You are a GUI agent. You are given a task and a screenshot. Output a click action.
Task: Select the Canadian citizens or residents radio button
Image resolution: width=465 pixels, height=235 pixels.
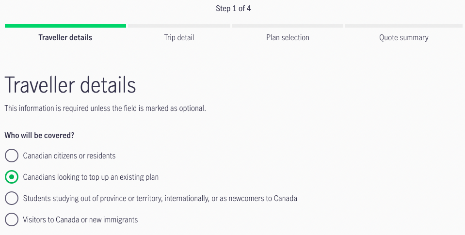click(x=12, y=156)
